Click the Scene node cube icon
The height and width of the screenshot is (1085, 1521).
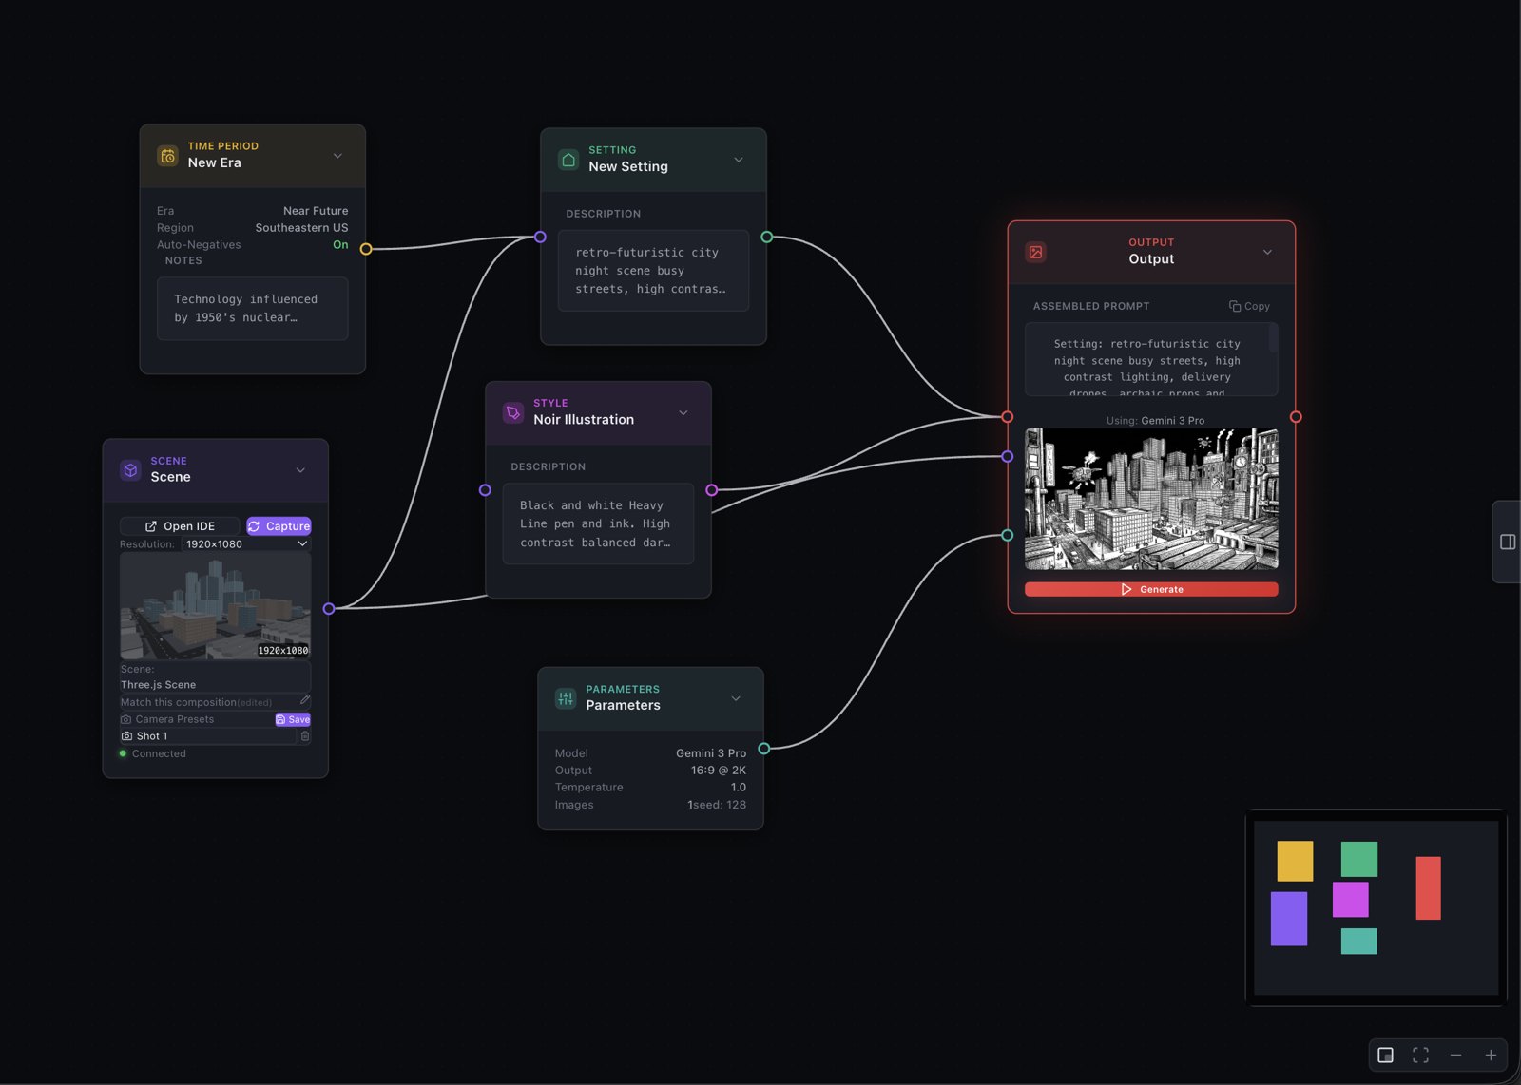[130, 470]
